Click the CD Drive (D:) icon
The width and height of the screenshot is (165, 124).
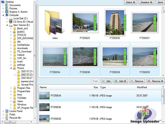[x=11, y=22]
